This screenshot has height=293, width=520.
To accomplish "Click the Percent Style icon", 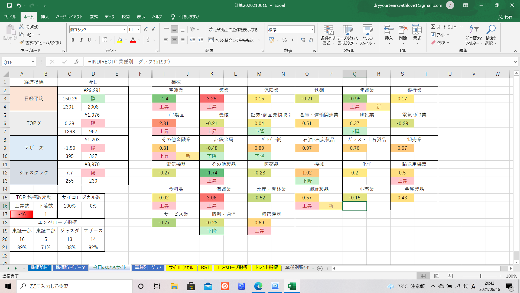I will [x=284, y=40].
